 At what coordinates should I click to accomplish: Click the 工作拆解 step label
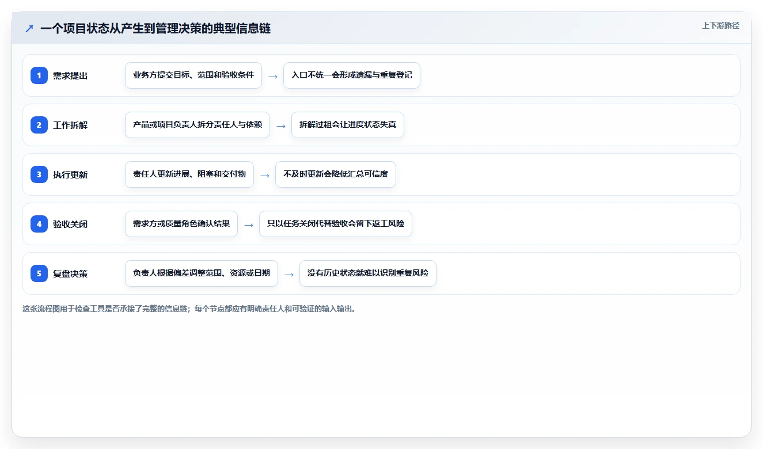click(70, 125)
